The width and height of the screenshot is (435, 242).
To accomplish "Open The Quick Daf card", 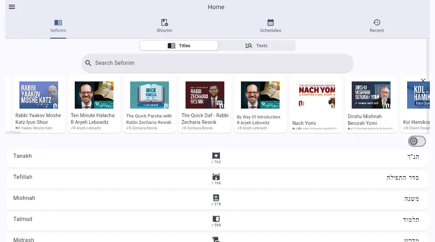I will [x=205, y=105].
